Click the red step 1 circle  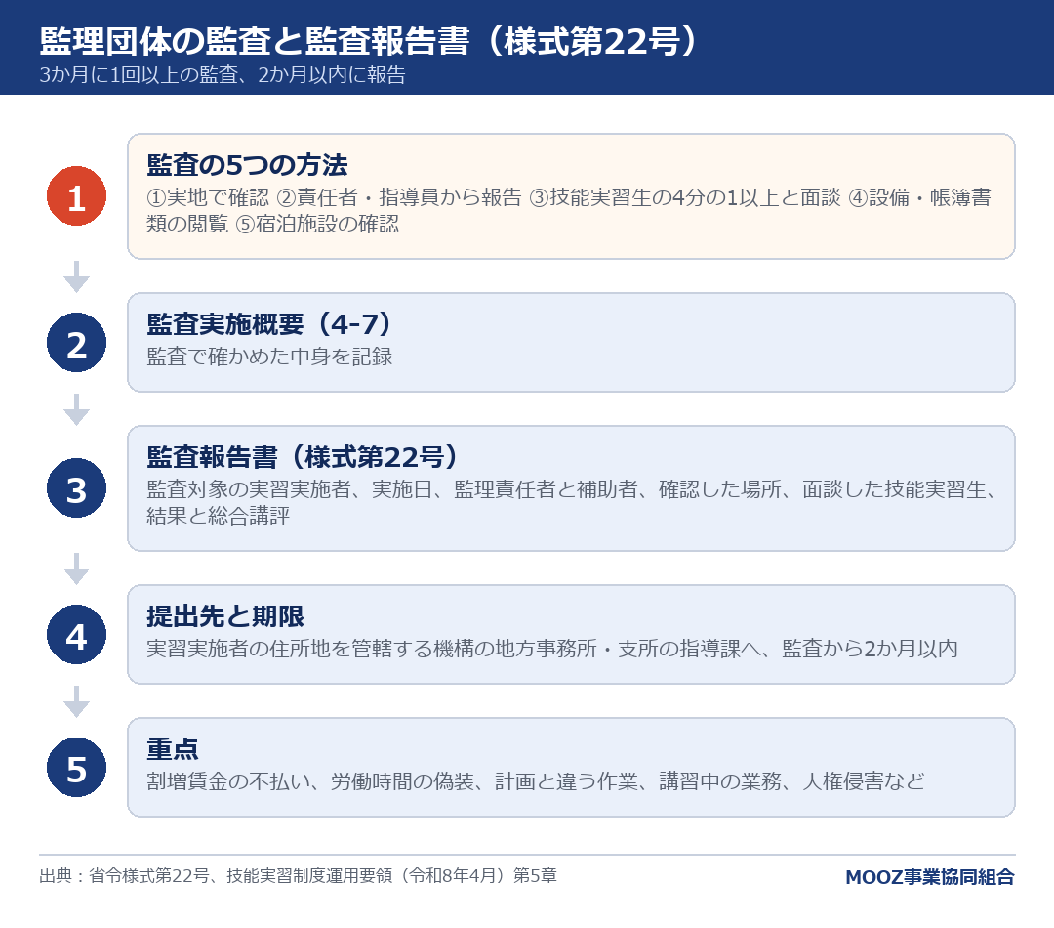point(77,196)
